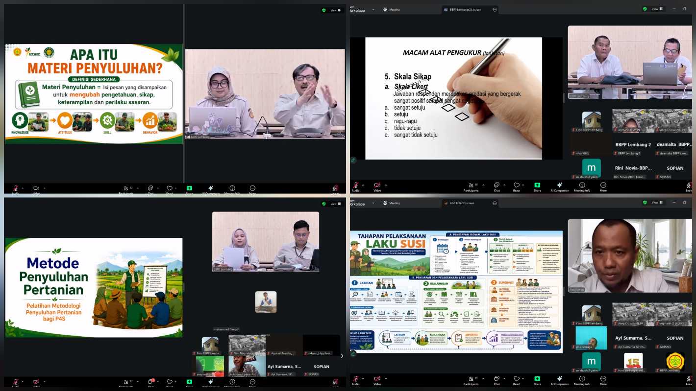The width and height of the screenshot is (696, 391).
Task: Open Chat in the Skala Sikap window
Action: tap(497, 186)
